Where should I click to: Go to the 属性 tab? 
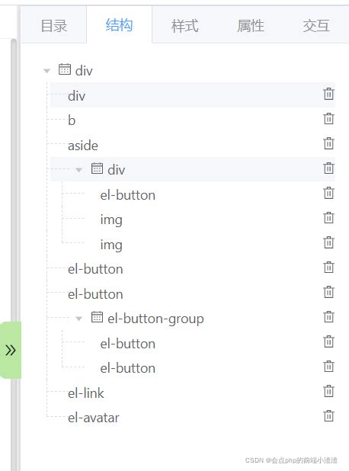click(251, 25)
